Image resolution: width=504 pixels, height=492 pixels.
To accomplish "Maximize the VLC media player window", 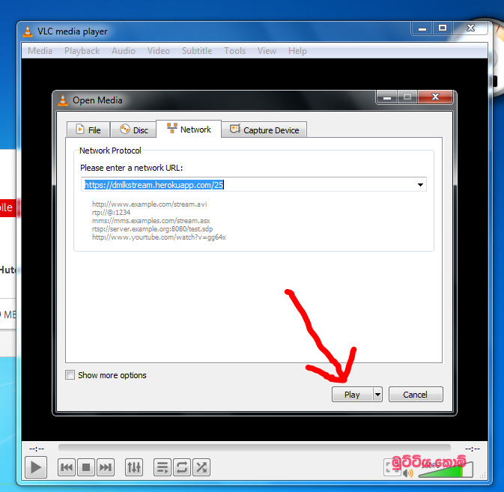I will [x=443, y=28].
